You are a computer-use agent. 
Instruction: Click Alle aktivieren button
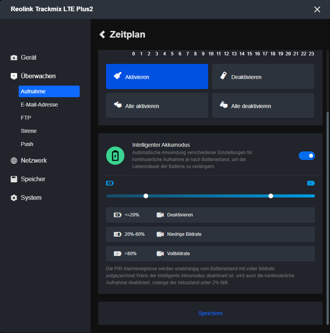(x=157, y=105)
